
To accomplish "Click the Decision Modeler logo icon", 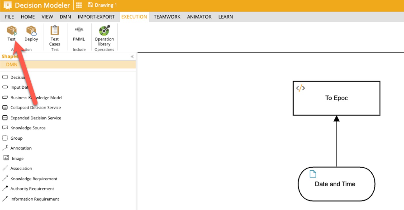I will pyautogui.click(x=7, y=5).
